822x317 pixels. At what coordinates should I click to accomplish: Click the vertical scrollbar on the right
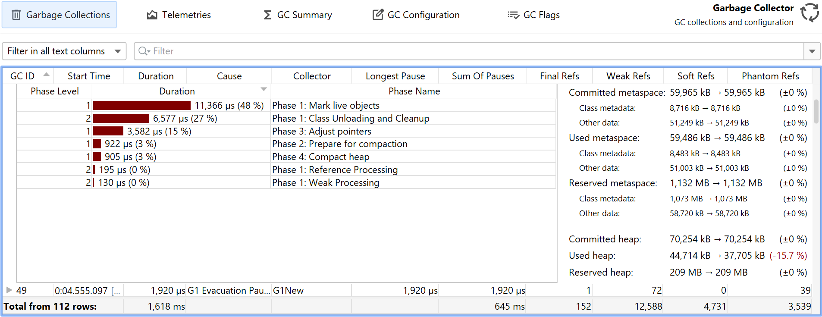pos(816,111)
